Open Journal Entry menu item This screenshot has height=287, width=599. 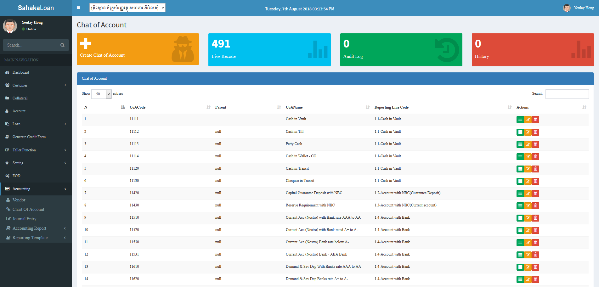click(24, 219)
